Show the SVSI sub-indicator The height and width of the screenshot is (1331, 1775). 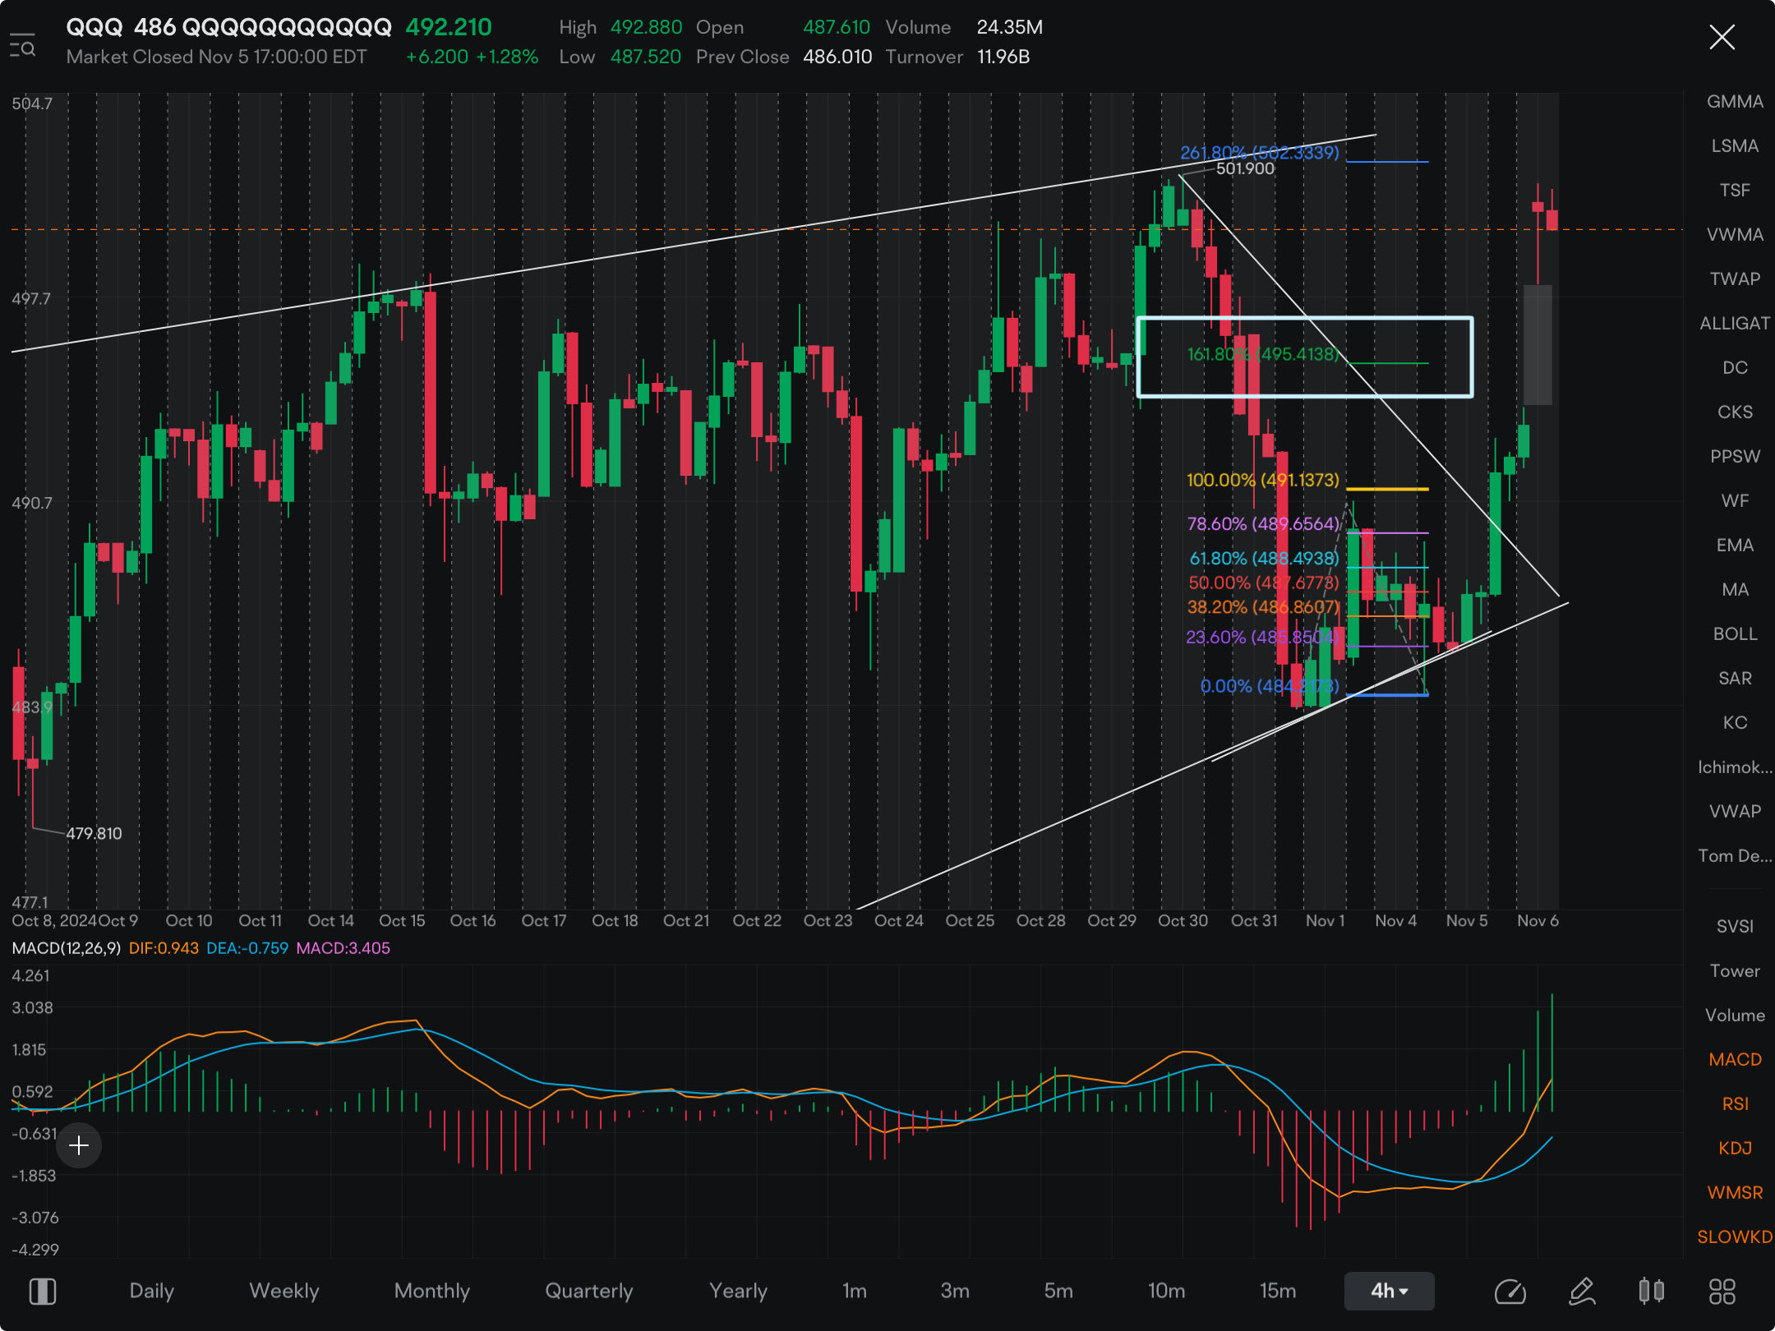point(1735,927)
